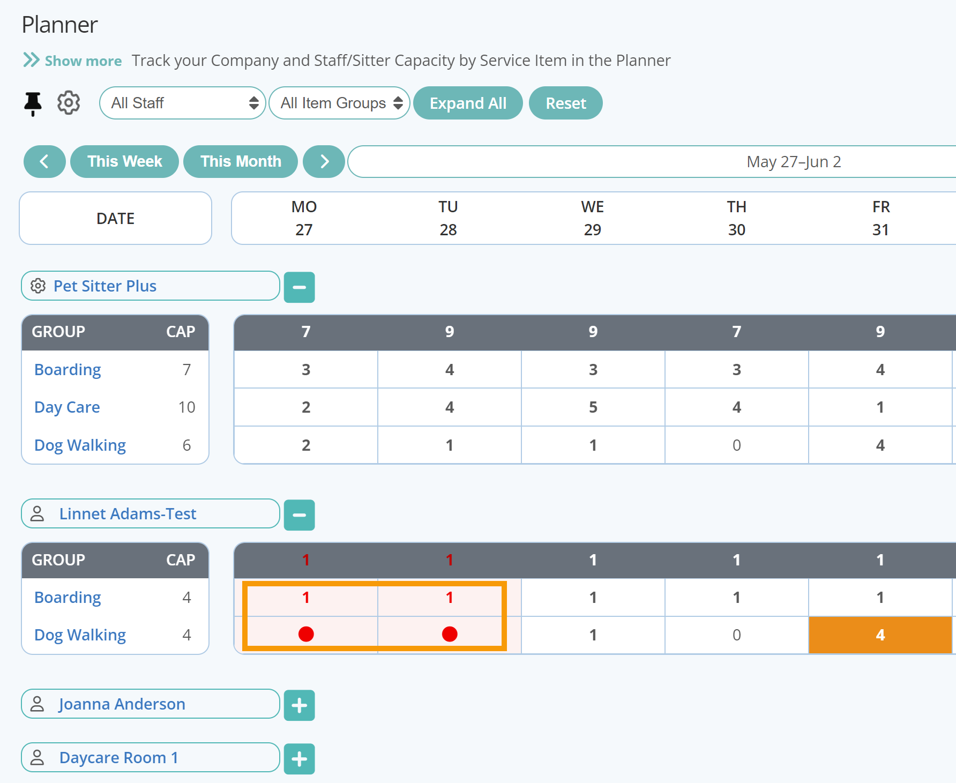Open the May 27–Jun 2 date range field
Screen dimensions: 956x783
(x=652, y=161)
